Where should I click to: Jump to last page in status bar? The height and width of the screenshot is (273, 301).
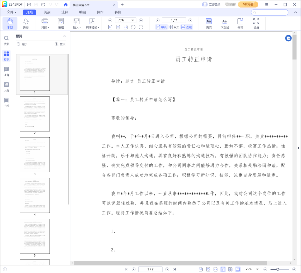[175, 269]
